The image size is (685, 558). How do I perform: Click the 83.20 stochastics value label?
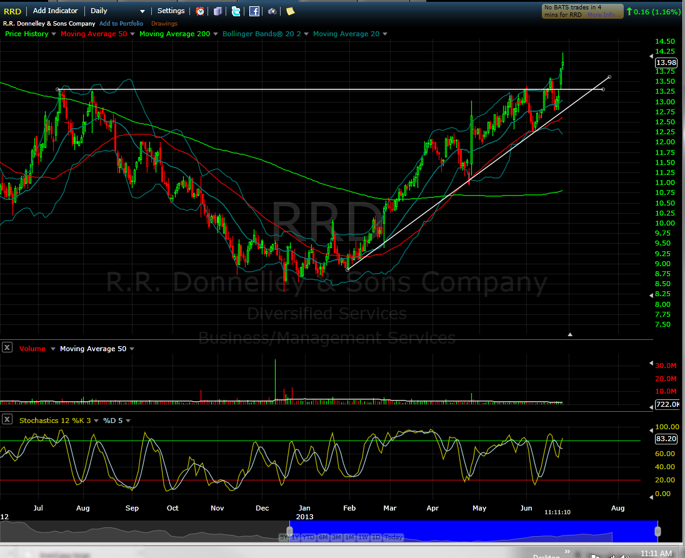[666, 439]
